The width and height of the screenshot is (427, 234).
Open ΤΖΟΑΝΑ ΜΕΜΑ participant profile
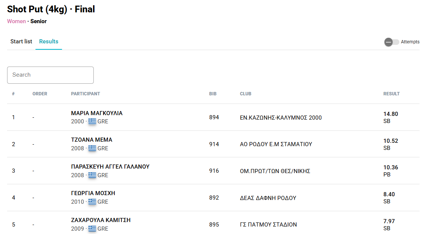92,140
